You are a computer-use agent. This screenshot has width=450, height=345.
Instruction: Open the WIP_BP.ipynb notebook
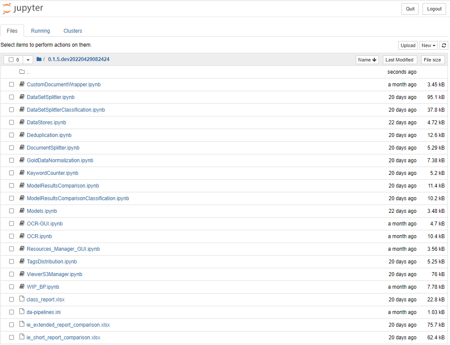43,287
